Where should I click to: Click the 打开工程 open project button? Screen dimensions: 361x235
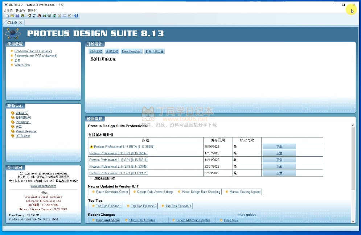(96, 51)
